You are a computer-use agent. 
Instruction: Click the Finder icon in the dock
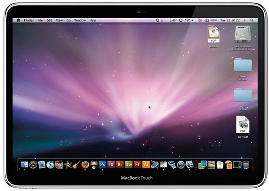24,165
